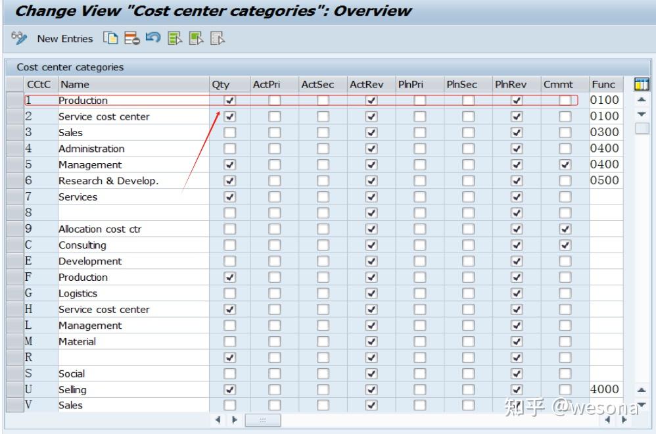
Task: Select row selector for Consulting row C
Action: [x=15, y=245]
